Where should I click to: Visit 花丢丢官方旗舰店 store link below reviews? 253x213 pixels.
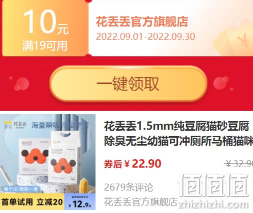140,202
